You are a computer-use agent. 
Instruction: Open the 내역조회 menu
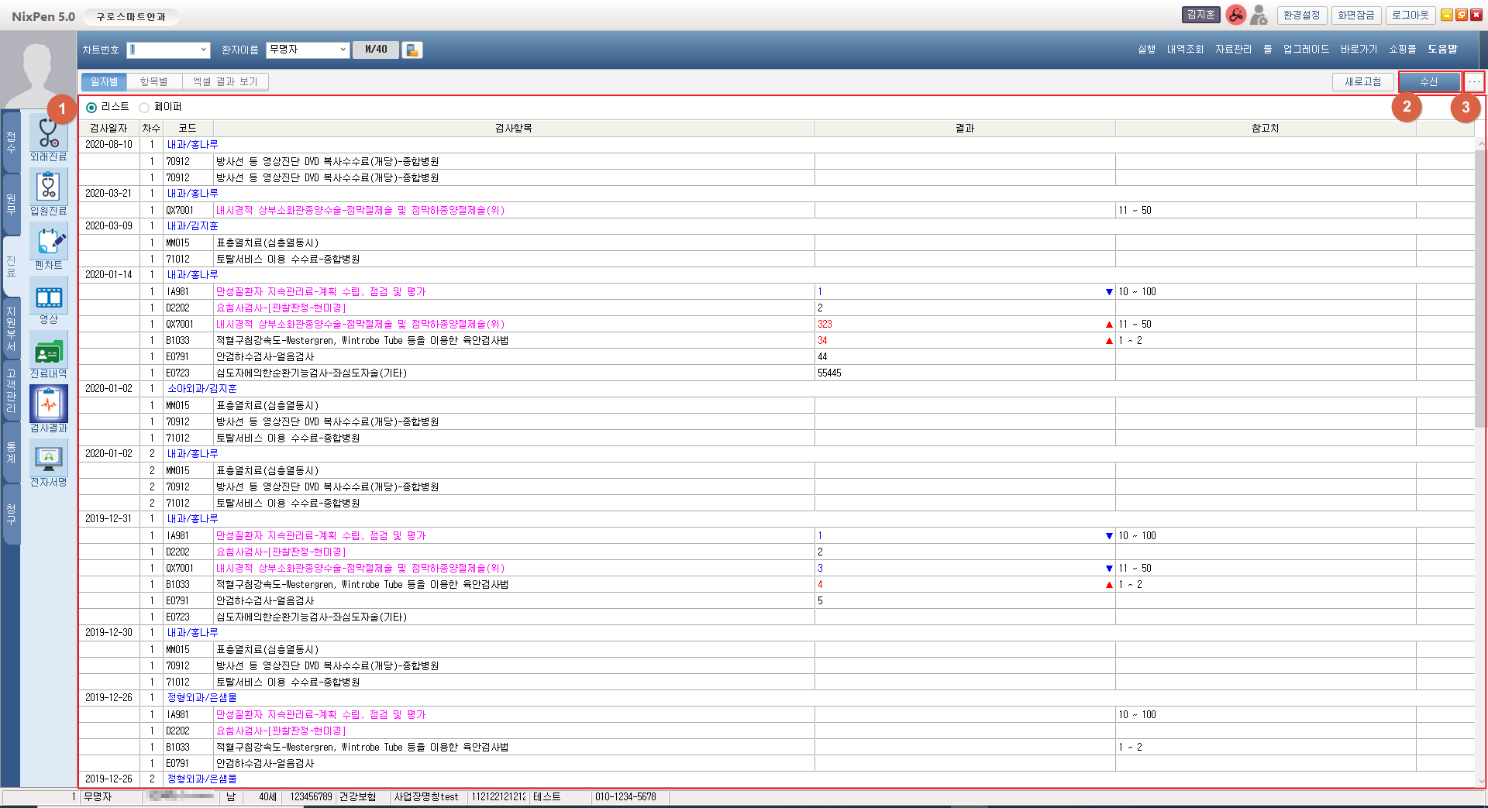click(x=1185, y=50)
